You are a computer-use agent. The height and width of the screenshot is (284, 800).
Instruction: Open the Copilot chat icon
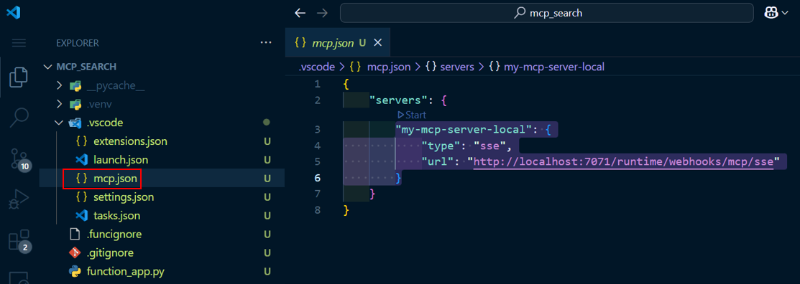tap(771, 13)
